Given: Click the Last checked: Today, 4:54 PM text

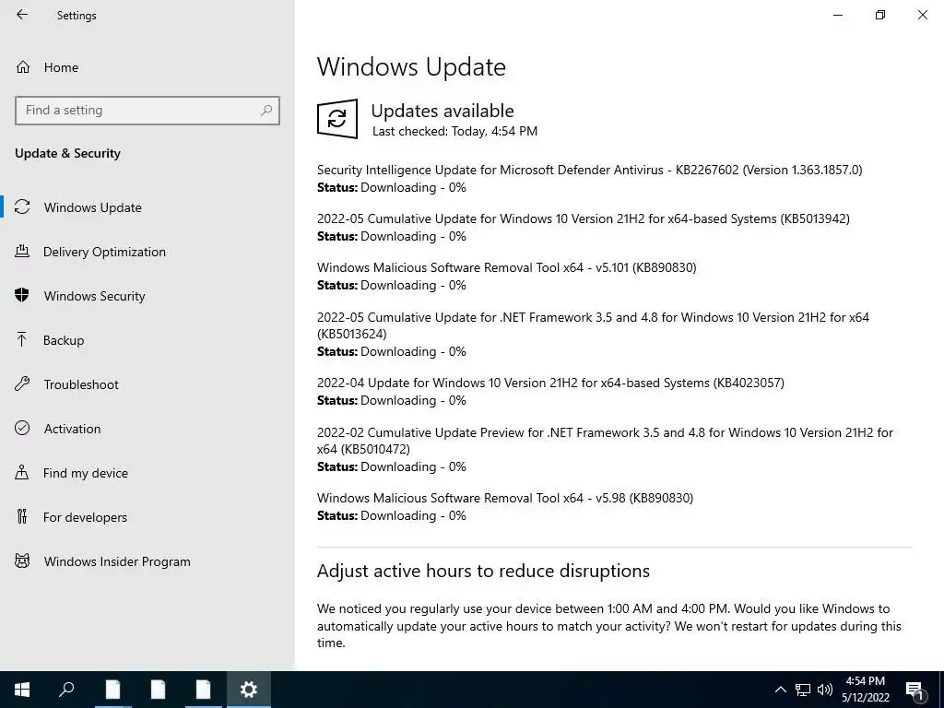Looking at the screenshot, I should pyautogui.click(x=454, y=131).
